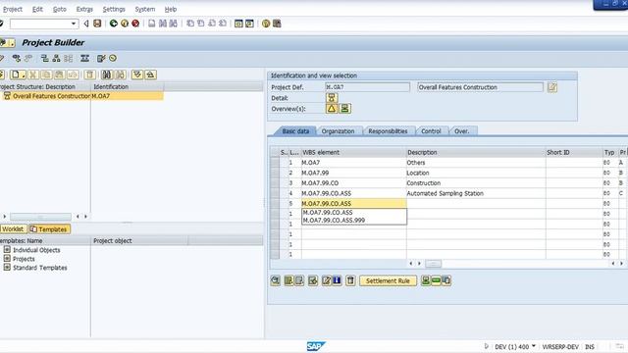The image size is (628, 353).
Task: Click the Collapse subtree icon in structure toolbar
Action: 150,75
